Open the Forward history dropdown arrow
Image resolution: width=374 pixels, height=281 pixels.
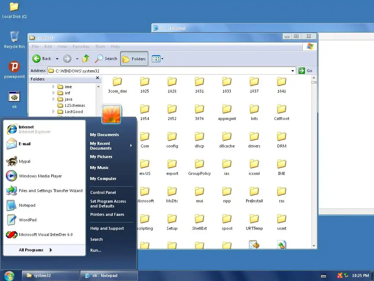pyautogui.click(x=77, y=59)
